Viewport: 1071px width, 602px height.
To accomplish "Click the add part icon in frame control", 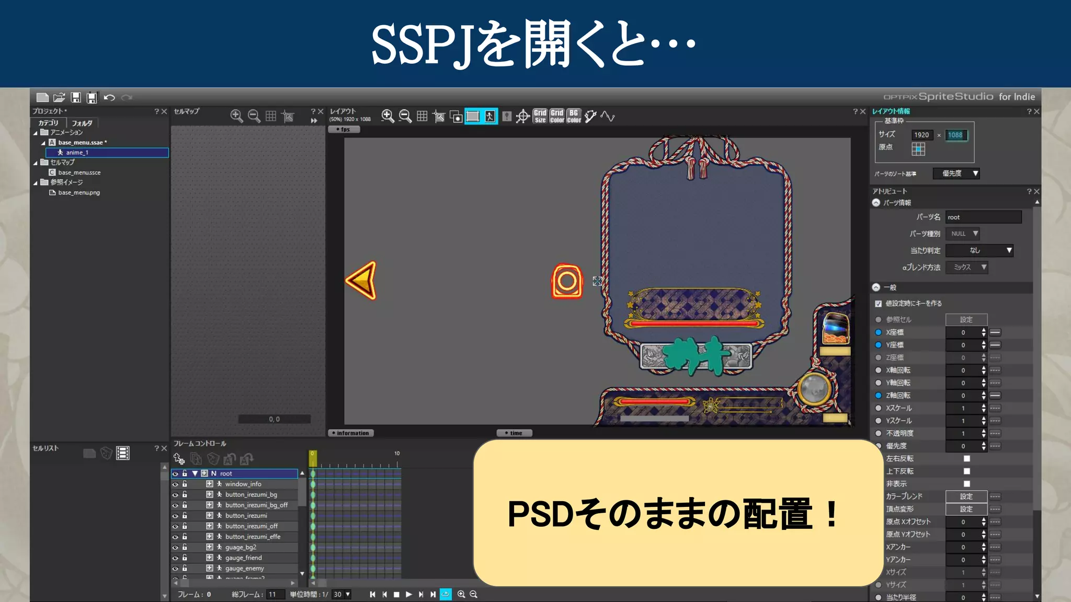I will coord(179,459).
